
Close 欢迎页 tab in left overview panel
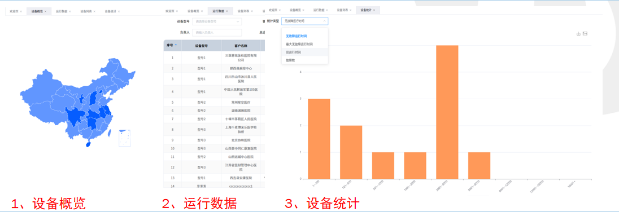pos(21,11)
